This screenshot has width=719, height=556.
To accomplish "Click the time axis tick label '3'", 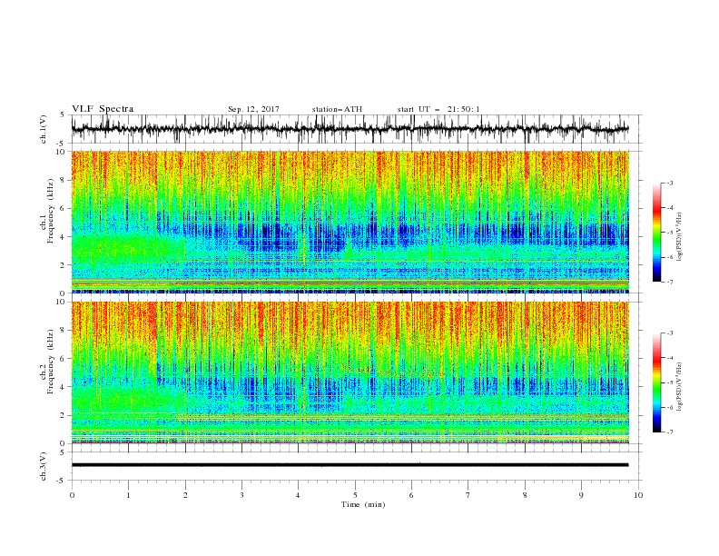I will point(242,495).
